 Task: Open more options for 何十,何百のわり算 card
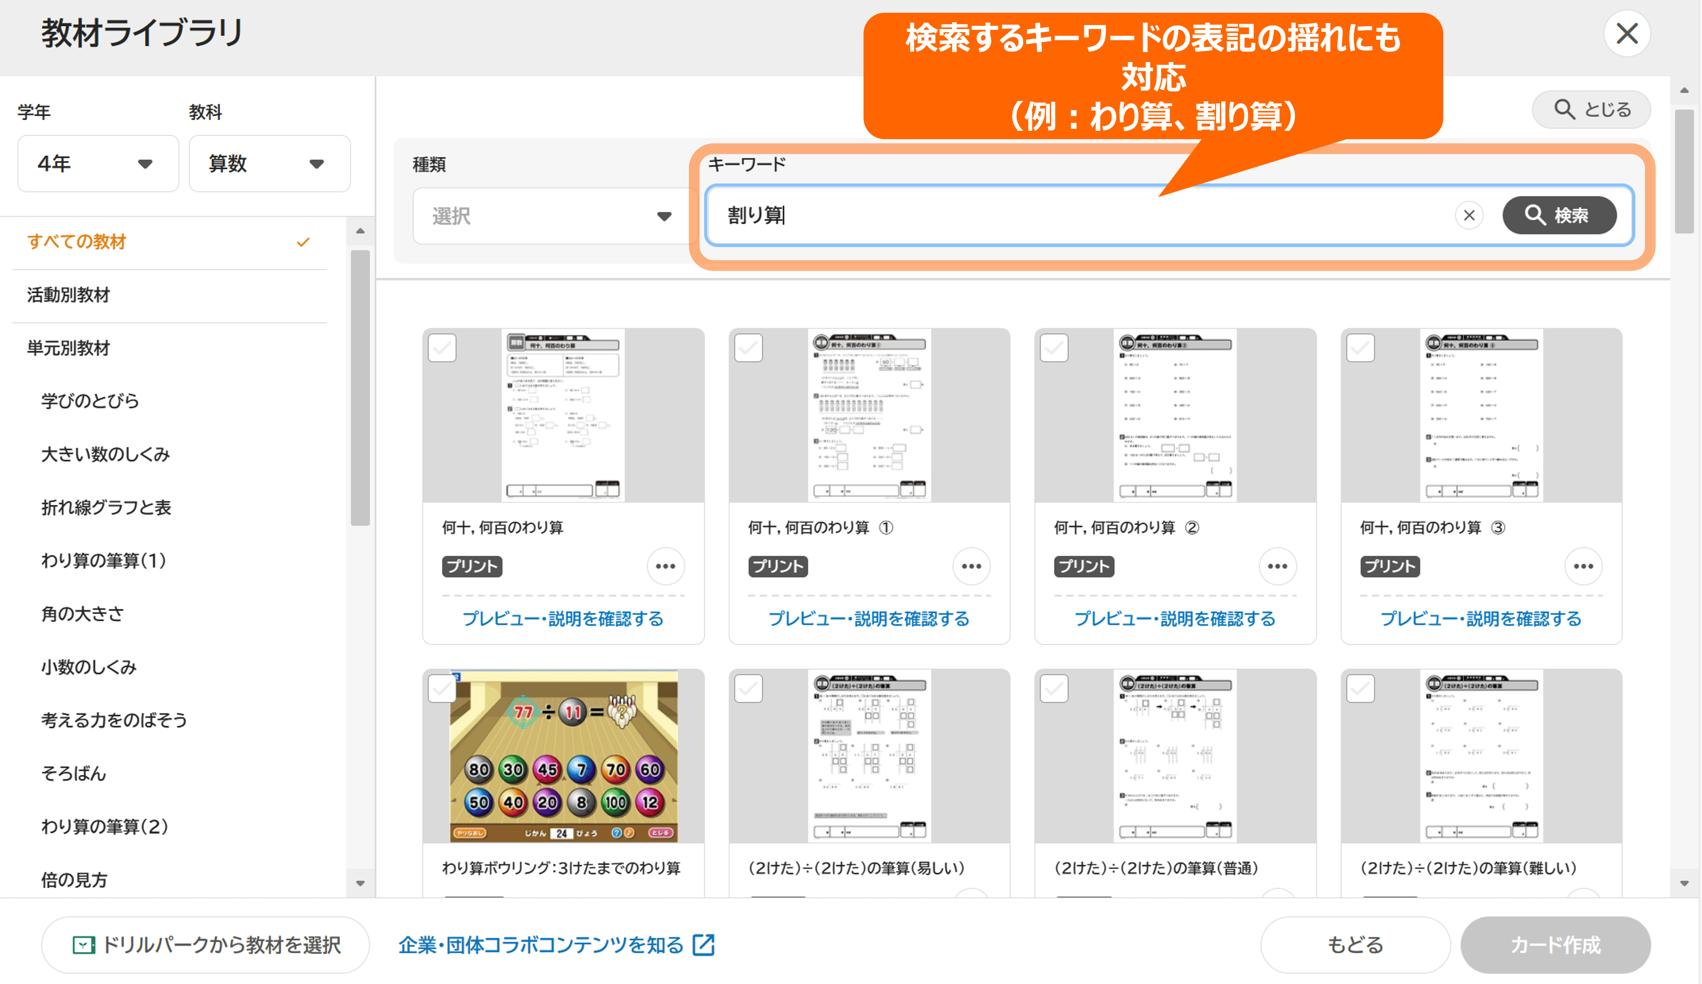(x=665, y=566)
